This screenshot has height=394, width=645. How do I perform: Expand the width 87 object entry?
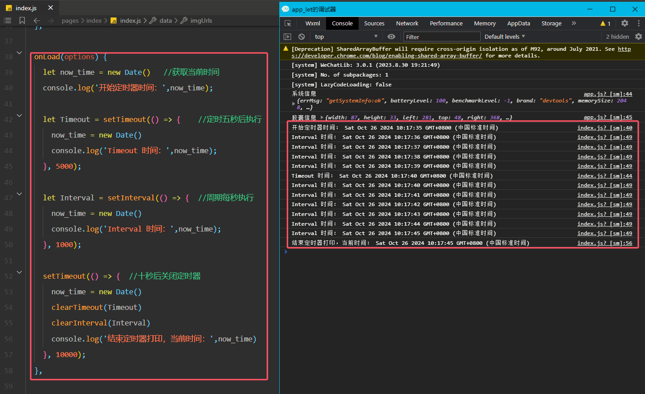322,118
